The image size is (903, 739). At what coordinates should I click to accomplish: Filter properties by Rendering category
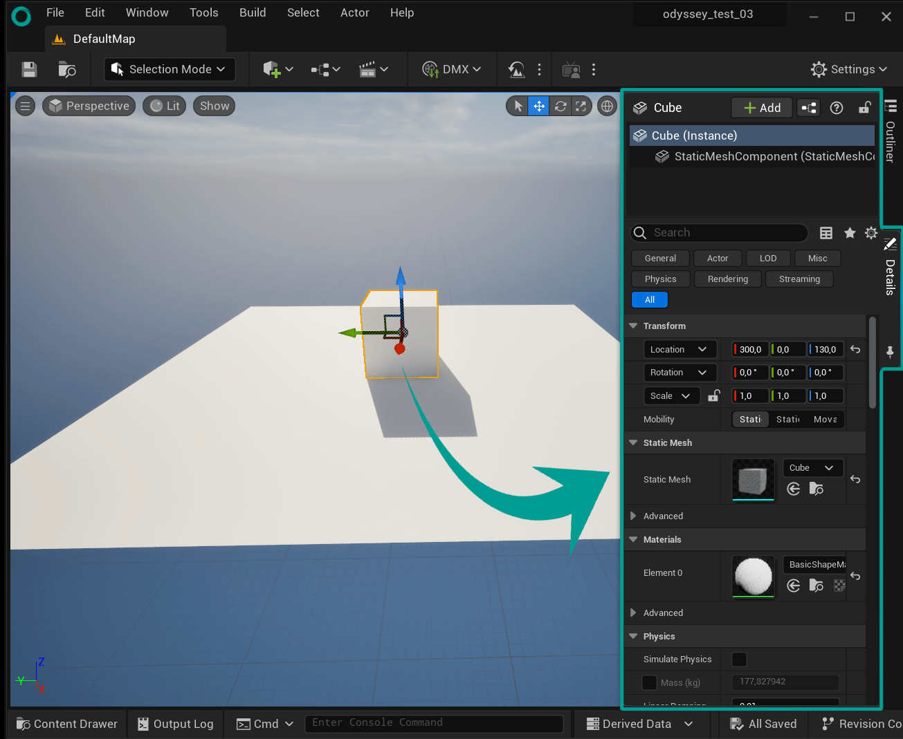(x=728, y=279)
